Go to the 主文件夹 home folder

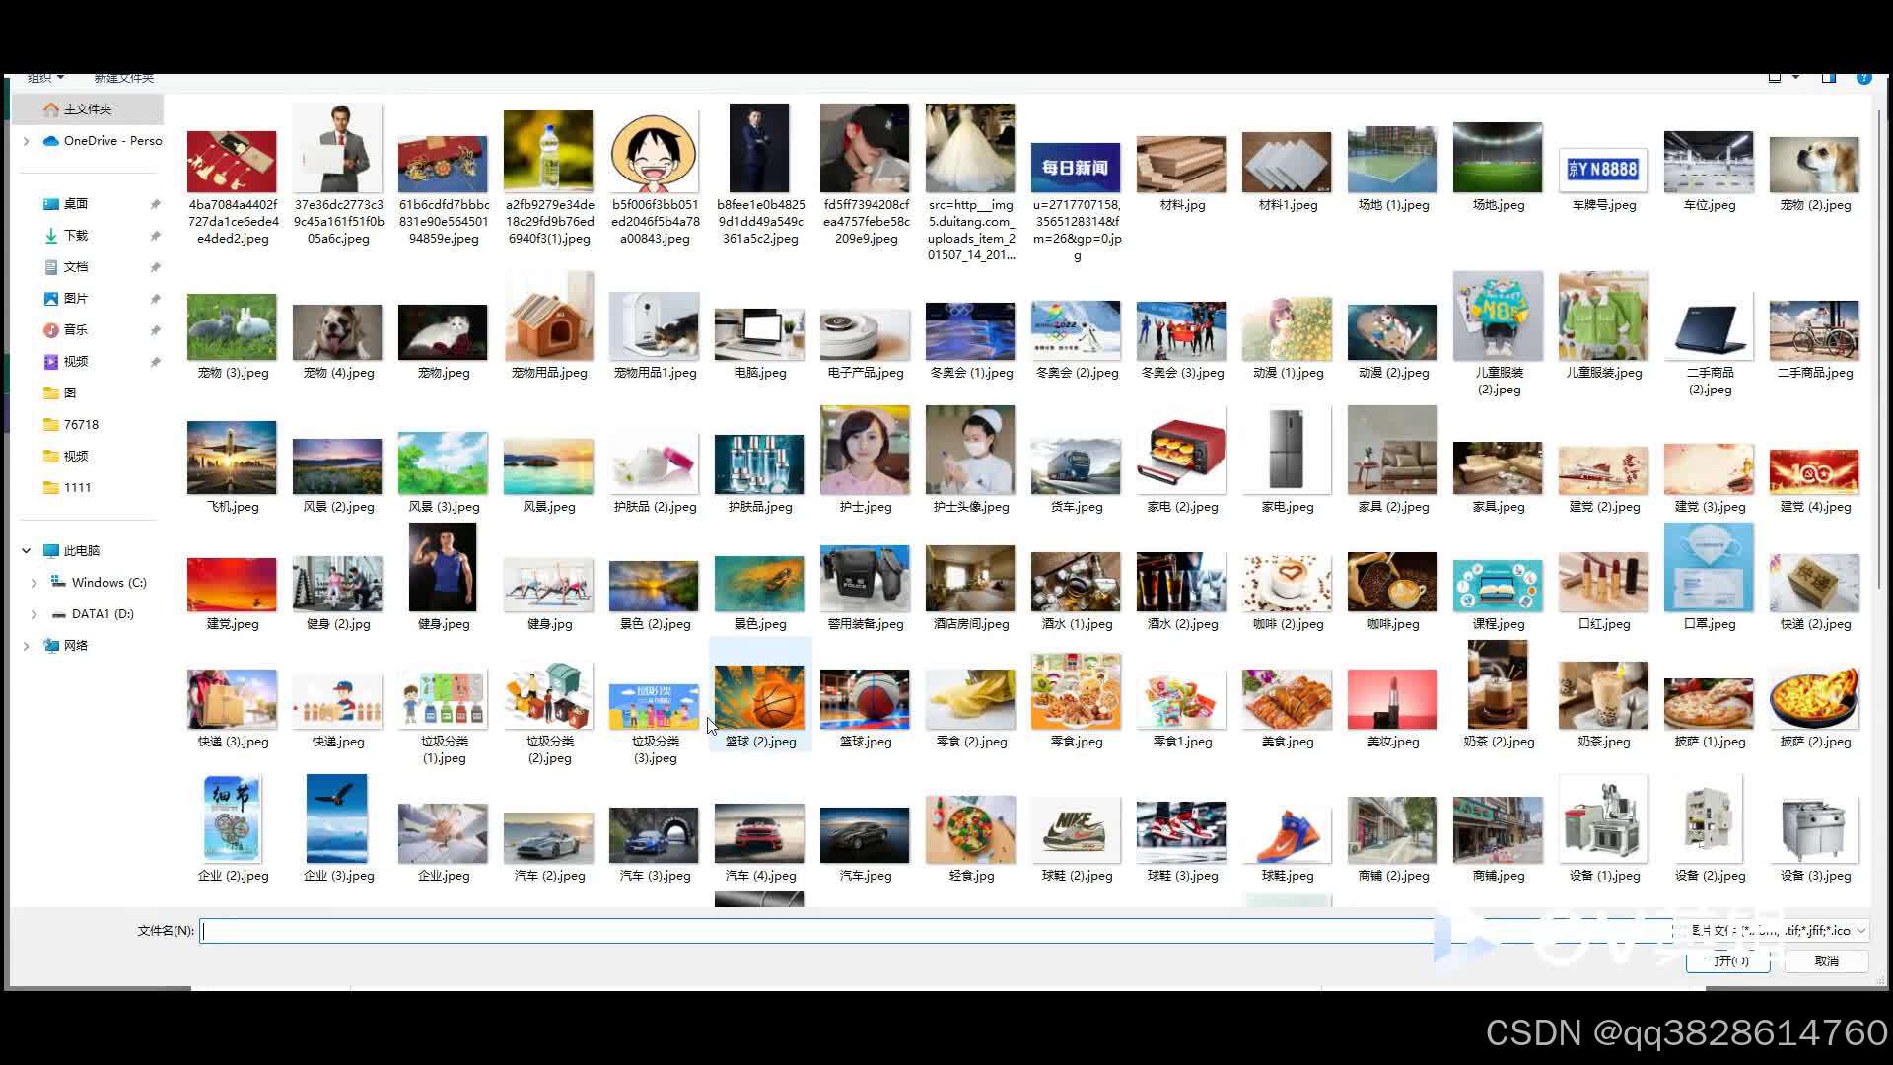click(87, 109)
